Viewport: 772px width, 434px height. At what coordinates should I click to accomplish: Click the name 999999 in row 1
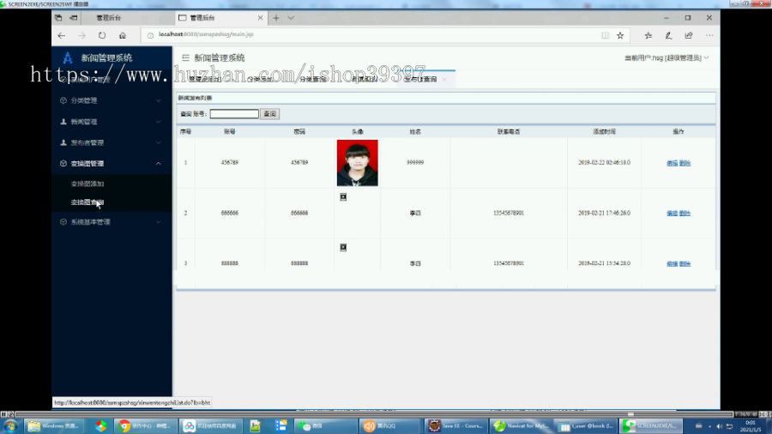(x=415, y=162)
